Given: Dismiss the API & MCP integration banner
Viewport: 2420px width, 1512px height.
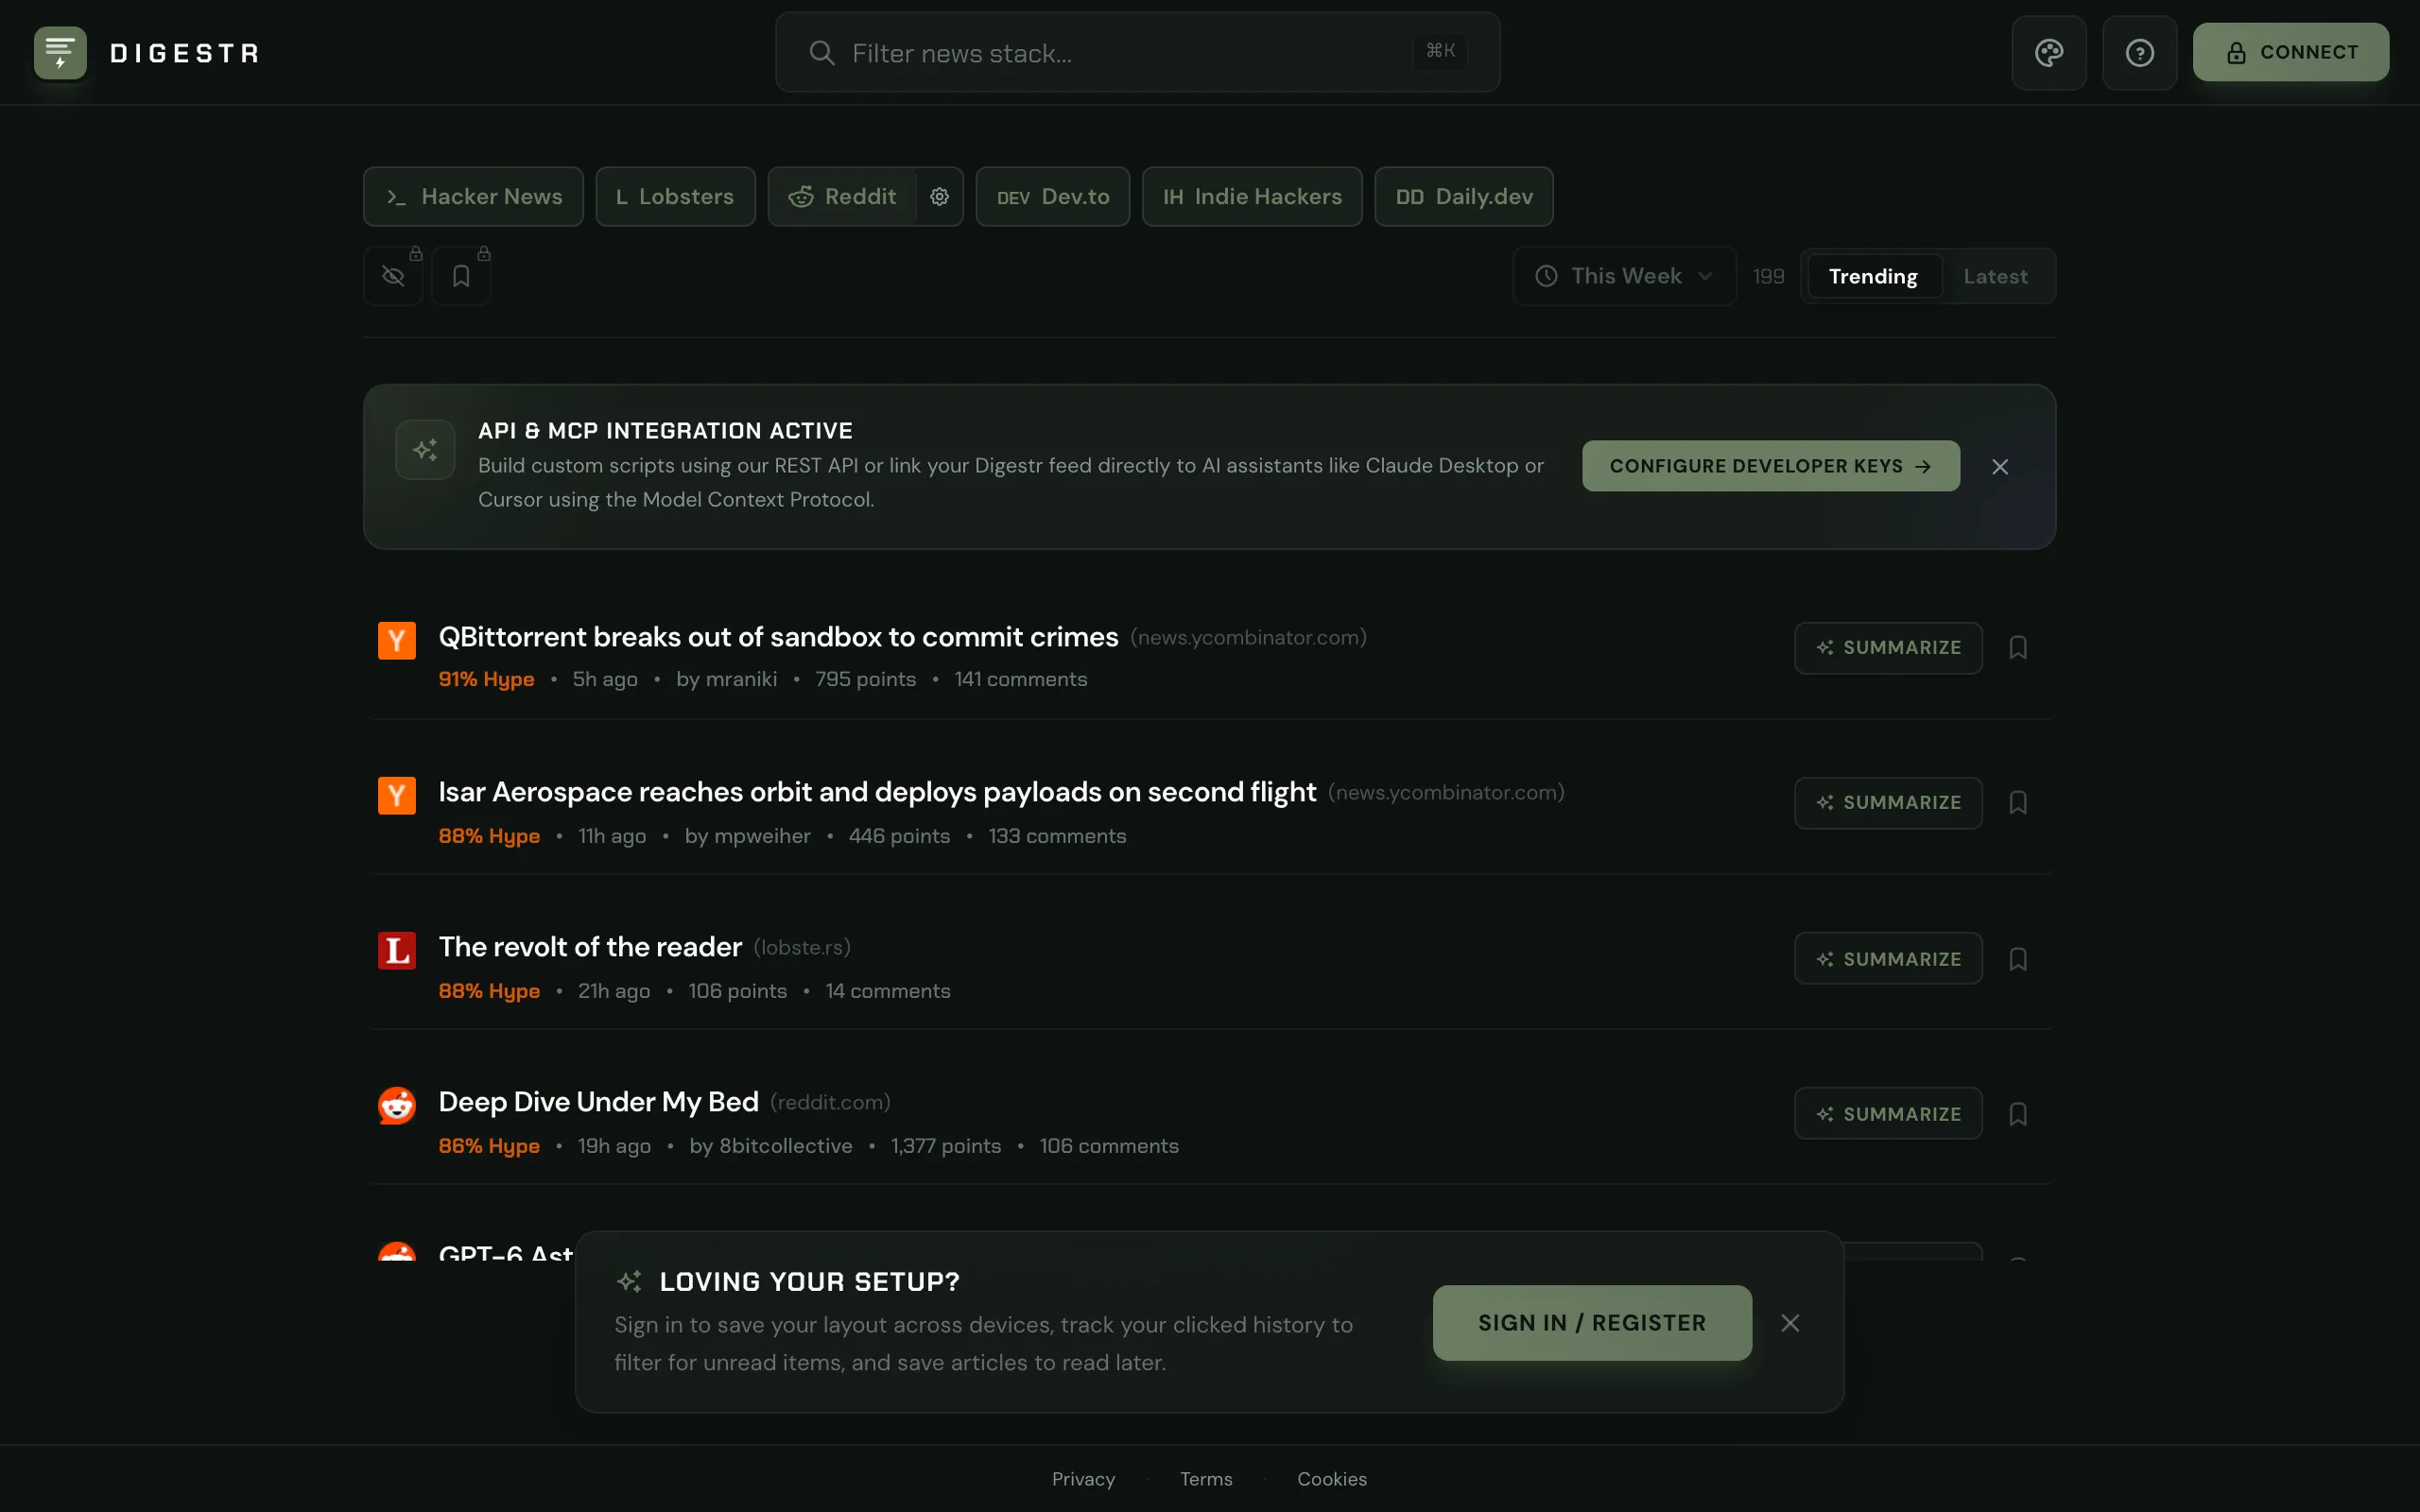Looking at the screenshot, I should (x=2000, y=467).
